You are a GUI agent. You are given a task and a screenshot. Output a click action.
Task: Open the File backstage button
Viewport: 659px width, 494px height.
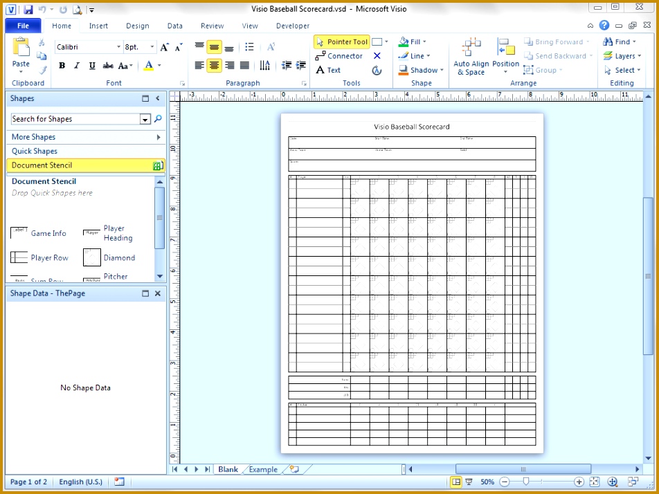23,26
